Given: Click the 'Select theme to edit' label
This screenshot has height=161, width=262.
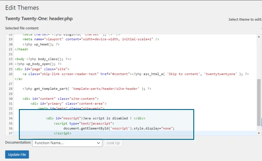Looking at the screenshot, I should 245,19.
